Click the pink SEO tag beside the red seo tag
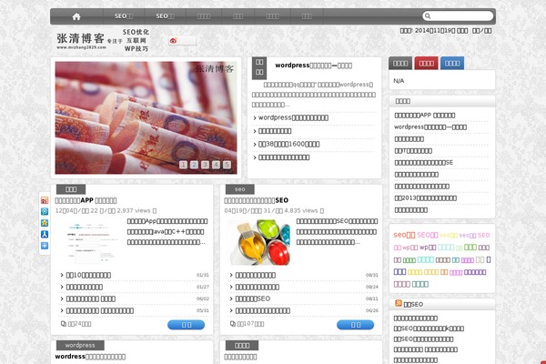Screen dimensions: 546x364 pyautogui.click(x=428, y=235)
